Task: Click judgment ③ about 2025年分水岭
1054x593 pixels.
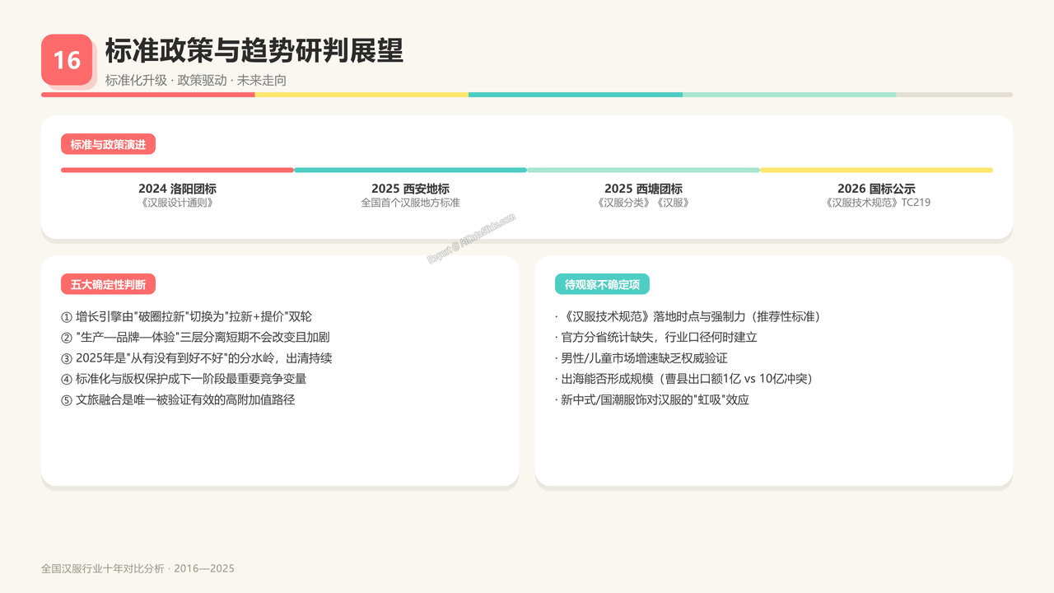Action: (x=197, y=358)
